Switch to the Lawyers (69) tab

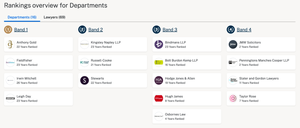[x=54, y=17]
